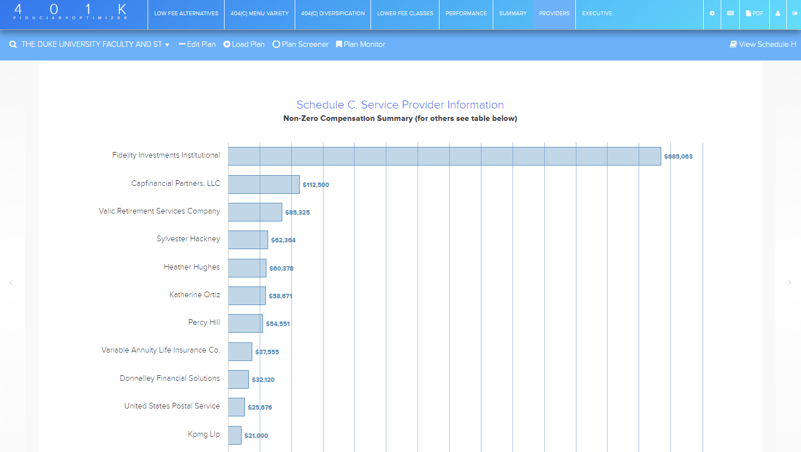
Task: Click the Edit Plan button
Action: coord(197,44)
